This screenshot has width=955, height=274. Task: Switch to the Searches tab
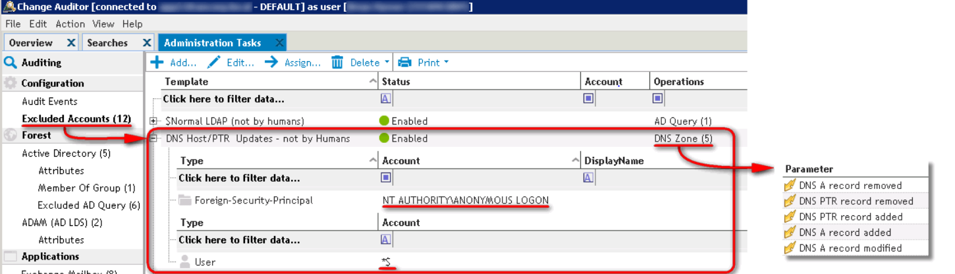pyautogui.click(x=107, y=43)
